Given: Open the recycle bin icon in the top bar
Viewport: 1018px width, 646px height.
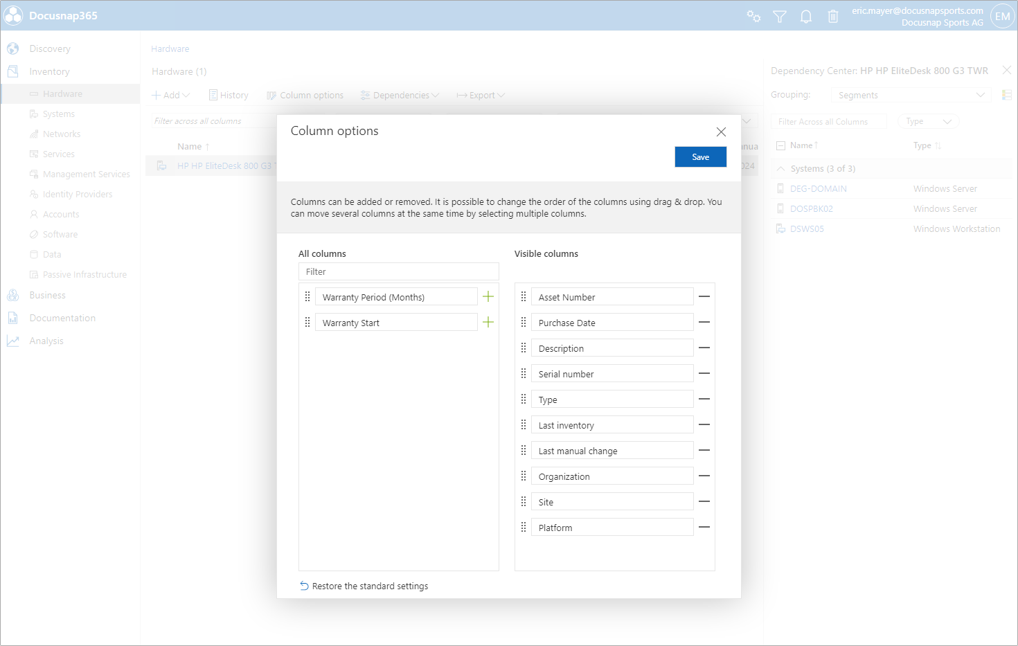Looking at the screenshot, I should click(833, 15).
